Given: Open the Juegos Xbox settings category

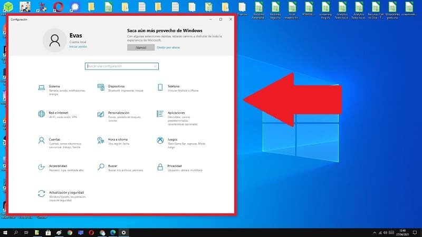Looking at the screenshot, I should pos(181,143).
